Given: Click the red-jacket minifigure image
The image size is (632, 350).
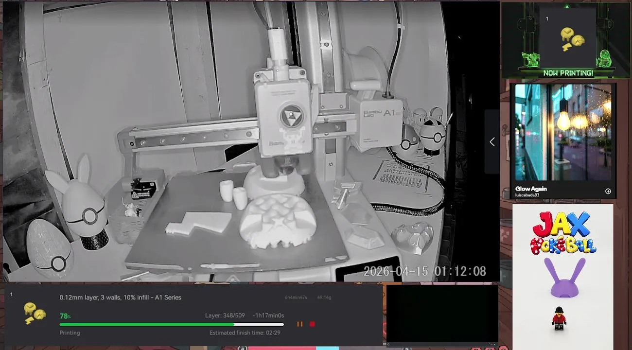Looking at the screenshot, I should pos(559,318).
